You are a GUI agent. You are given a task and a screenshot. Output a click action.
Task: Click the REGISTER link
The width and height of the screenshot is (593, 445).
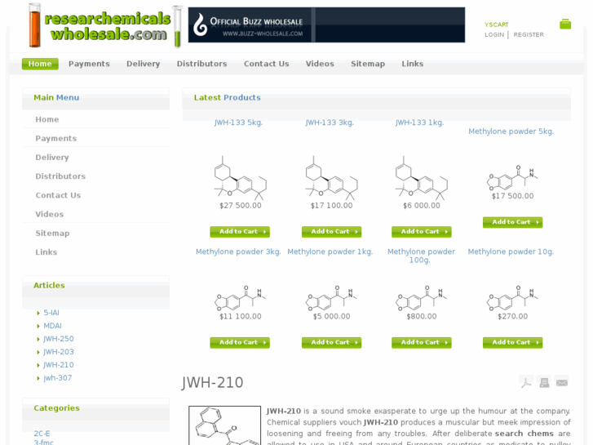(x=529, y=34)
